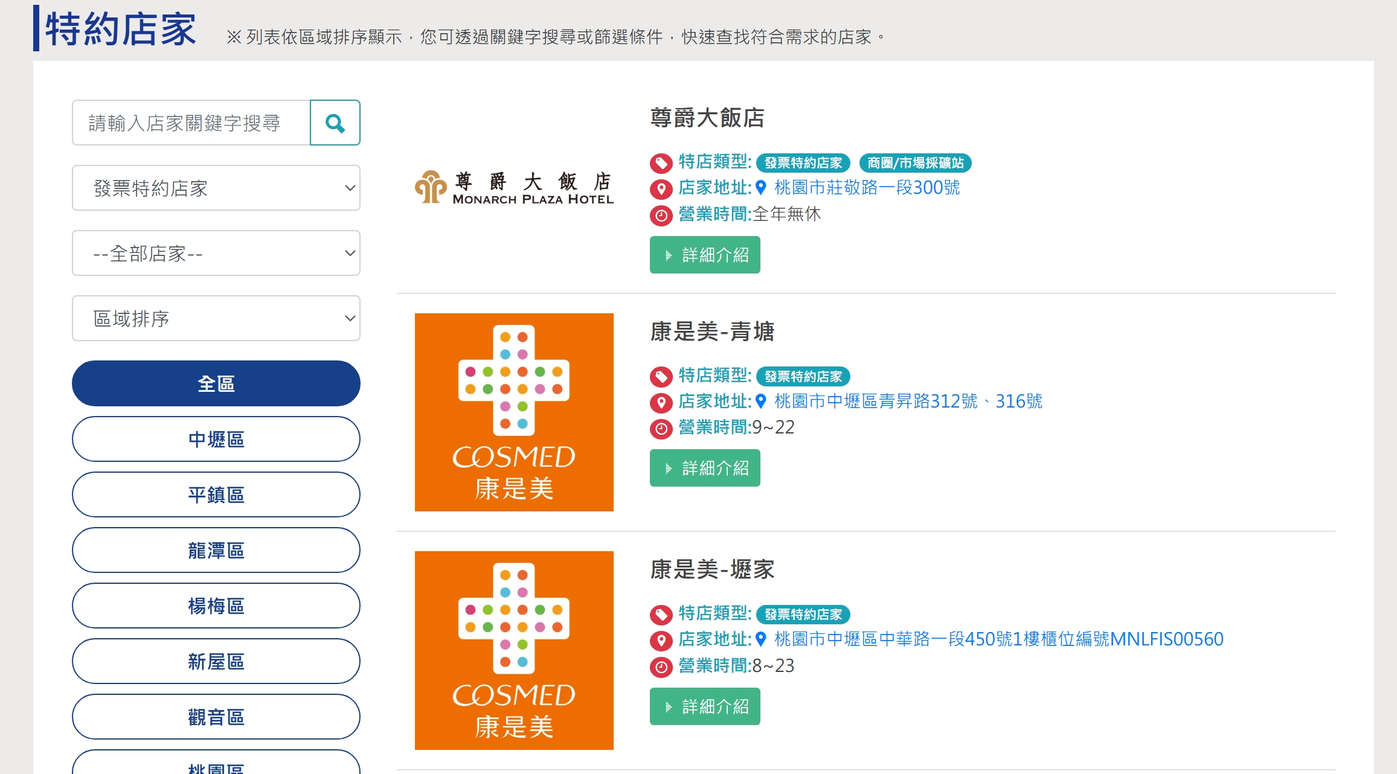
Task: Click the blue pin before 中華路一段450號 address
Action: pyautogui.click(x=761, y=639)
